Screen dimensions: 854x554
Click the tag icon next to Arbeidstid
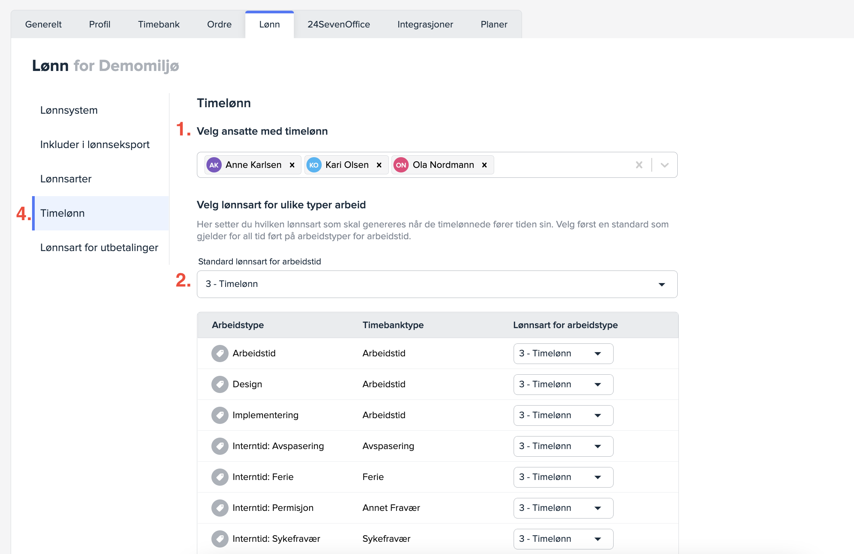point(220,353)
